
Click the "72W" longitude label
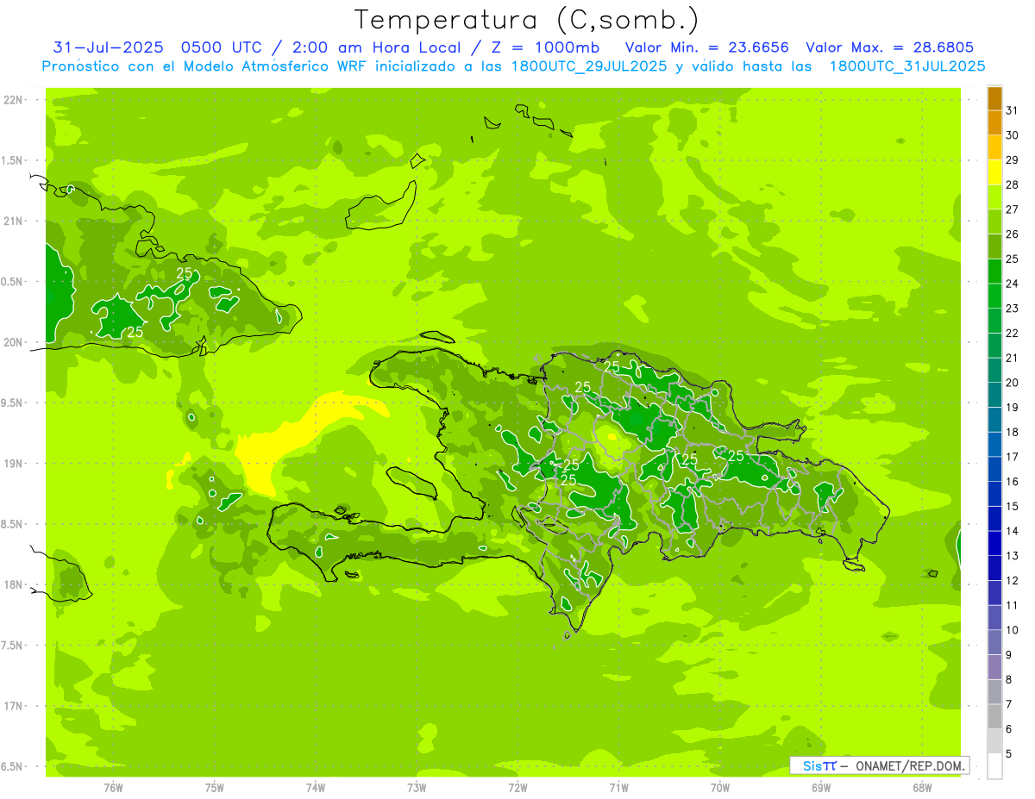coord(517,788)
